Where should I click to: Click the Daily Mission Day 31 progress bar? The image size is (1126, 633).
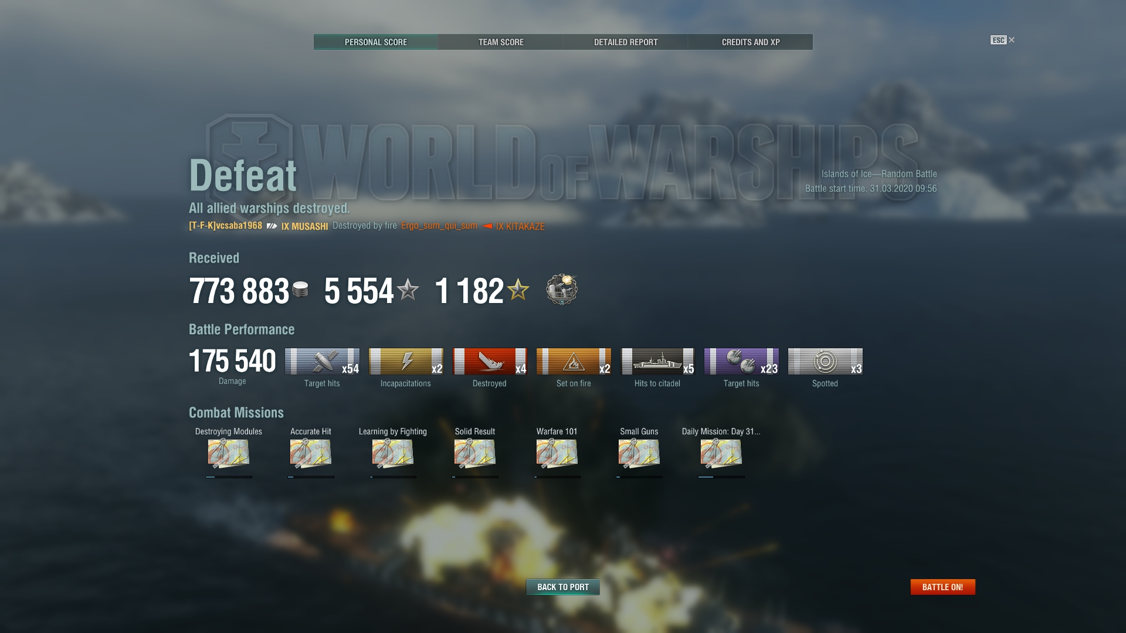(x=721, y=477)
